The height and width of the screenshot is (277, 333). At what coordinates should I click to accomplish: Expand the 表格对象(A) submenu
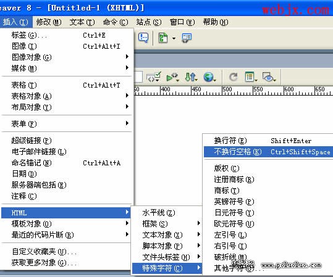pyautogui.click(x=67, y=96)
